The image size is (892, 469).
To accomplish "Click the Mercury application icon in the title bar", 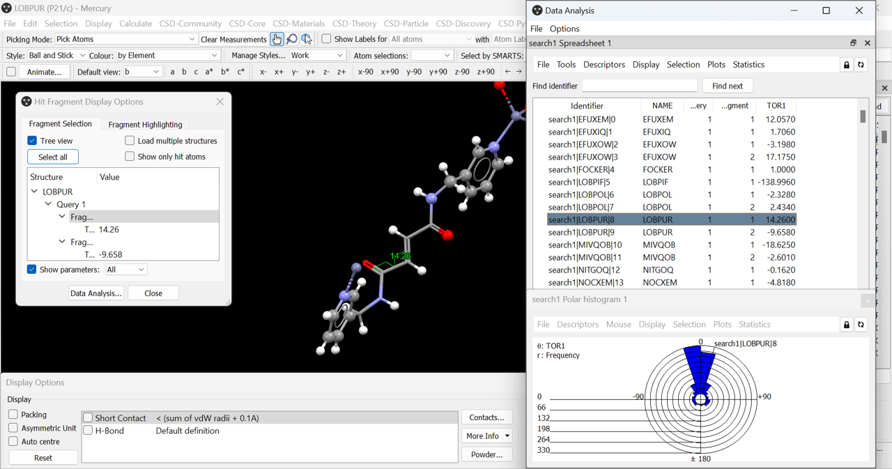I will (6, 8).
